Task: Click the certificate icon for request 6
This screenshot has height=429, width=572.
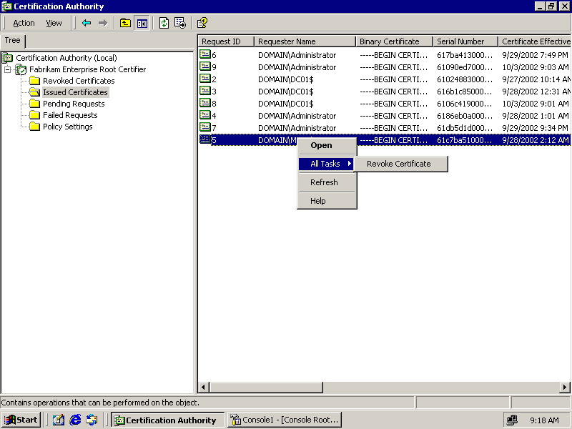Action: tap(205, 55)
